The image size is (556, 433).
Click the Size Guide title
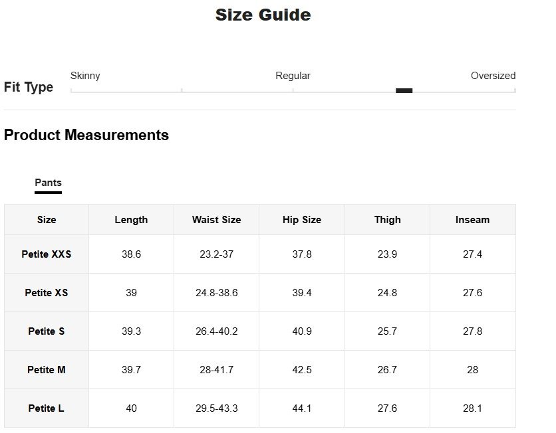(x=263, y=15)
